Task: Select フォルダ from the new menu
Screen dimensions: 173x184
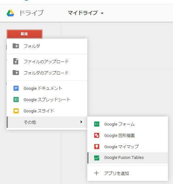Action: point(47,46)
